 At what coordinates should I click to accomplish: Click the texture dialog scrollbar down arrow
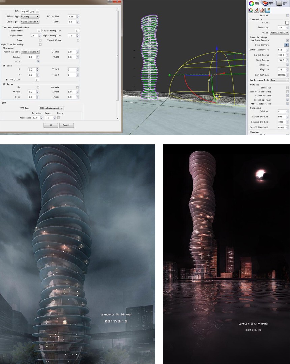tap(118, 118)
